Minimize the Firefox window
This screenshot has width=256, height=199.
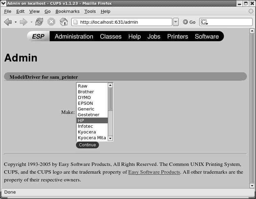point(239,3)
